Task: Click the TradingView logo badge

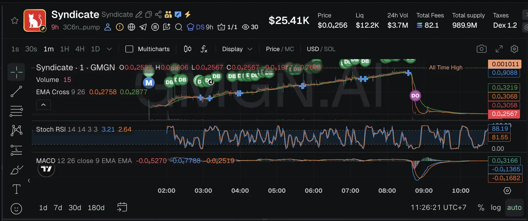Action: (x=46, y=169)
